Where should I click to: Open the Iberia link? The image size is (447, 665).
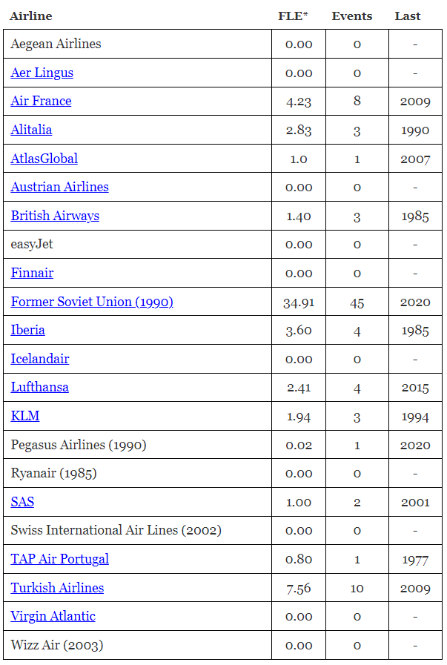point(27,330)
